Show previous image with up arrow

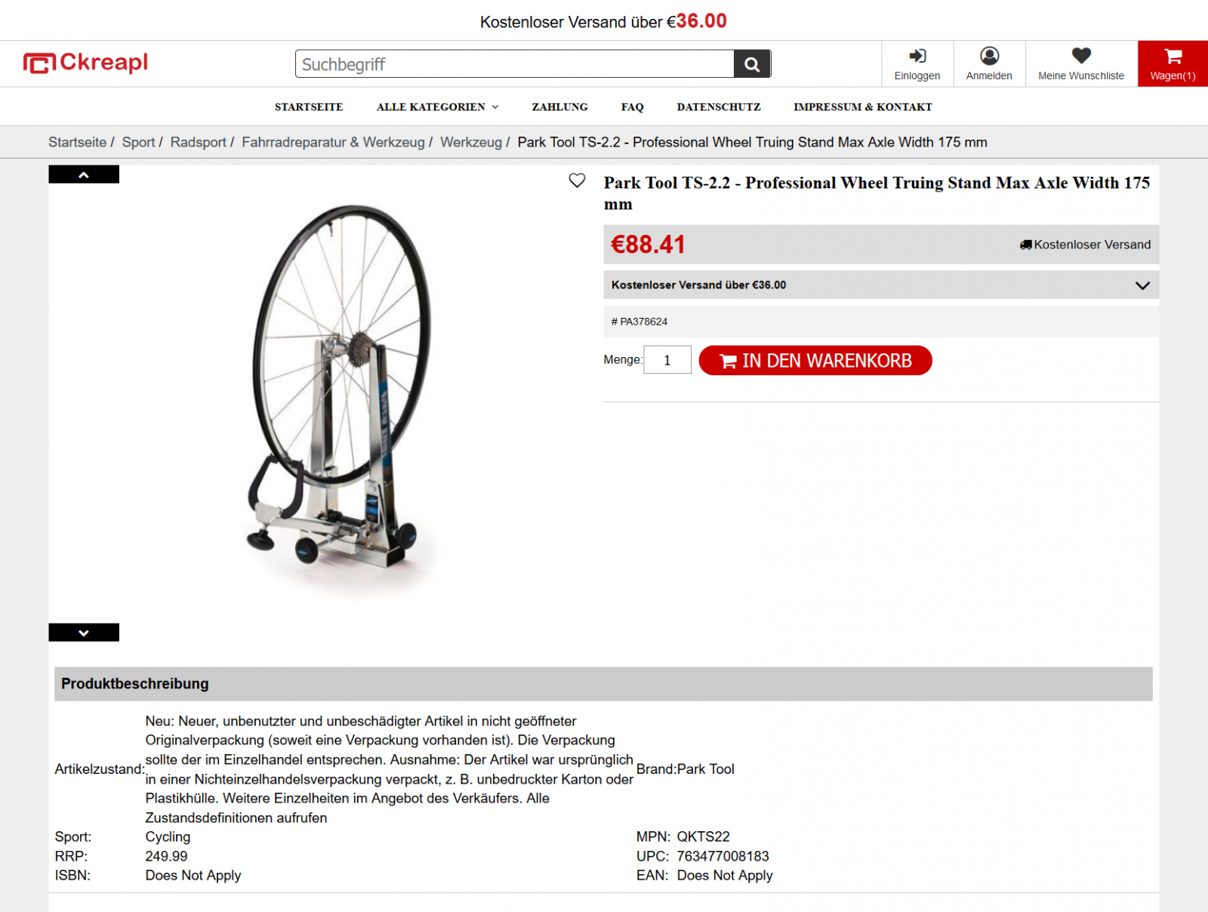(x=84, y=174)
